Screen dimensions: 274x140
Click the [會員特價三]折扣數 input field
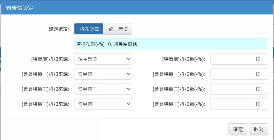[x=239, y=104]
